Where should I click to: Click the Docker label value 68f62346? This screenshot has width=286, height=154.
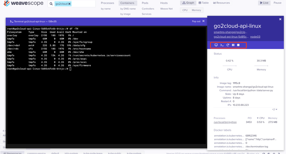251,136
